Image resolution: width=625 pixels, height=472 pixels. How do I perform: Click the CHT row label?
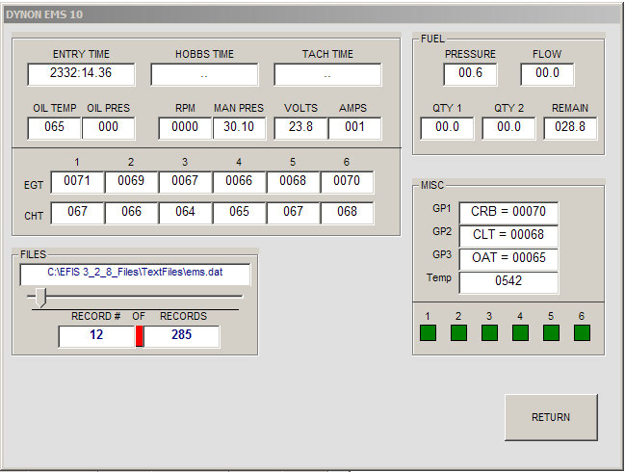[x=34, y=216]
